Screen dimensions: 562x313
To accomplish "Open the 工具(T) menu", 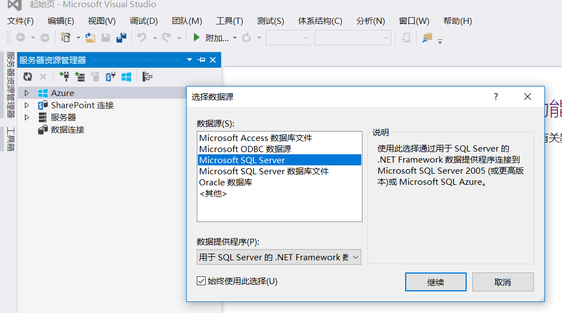I will 229,21.
